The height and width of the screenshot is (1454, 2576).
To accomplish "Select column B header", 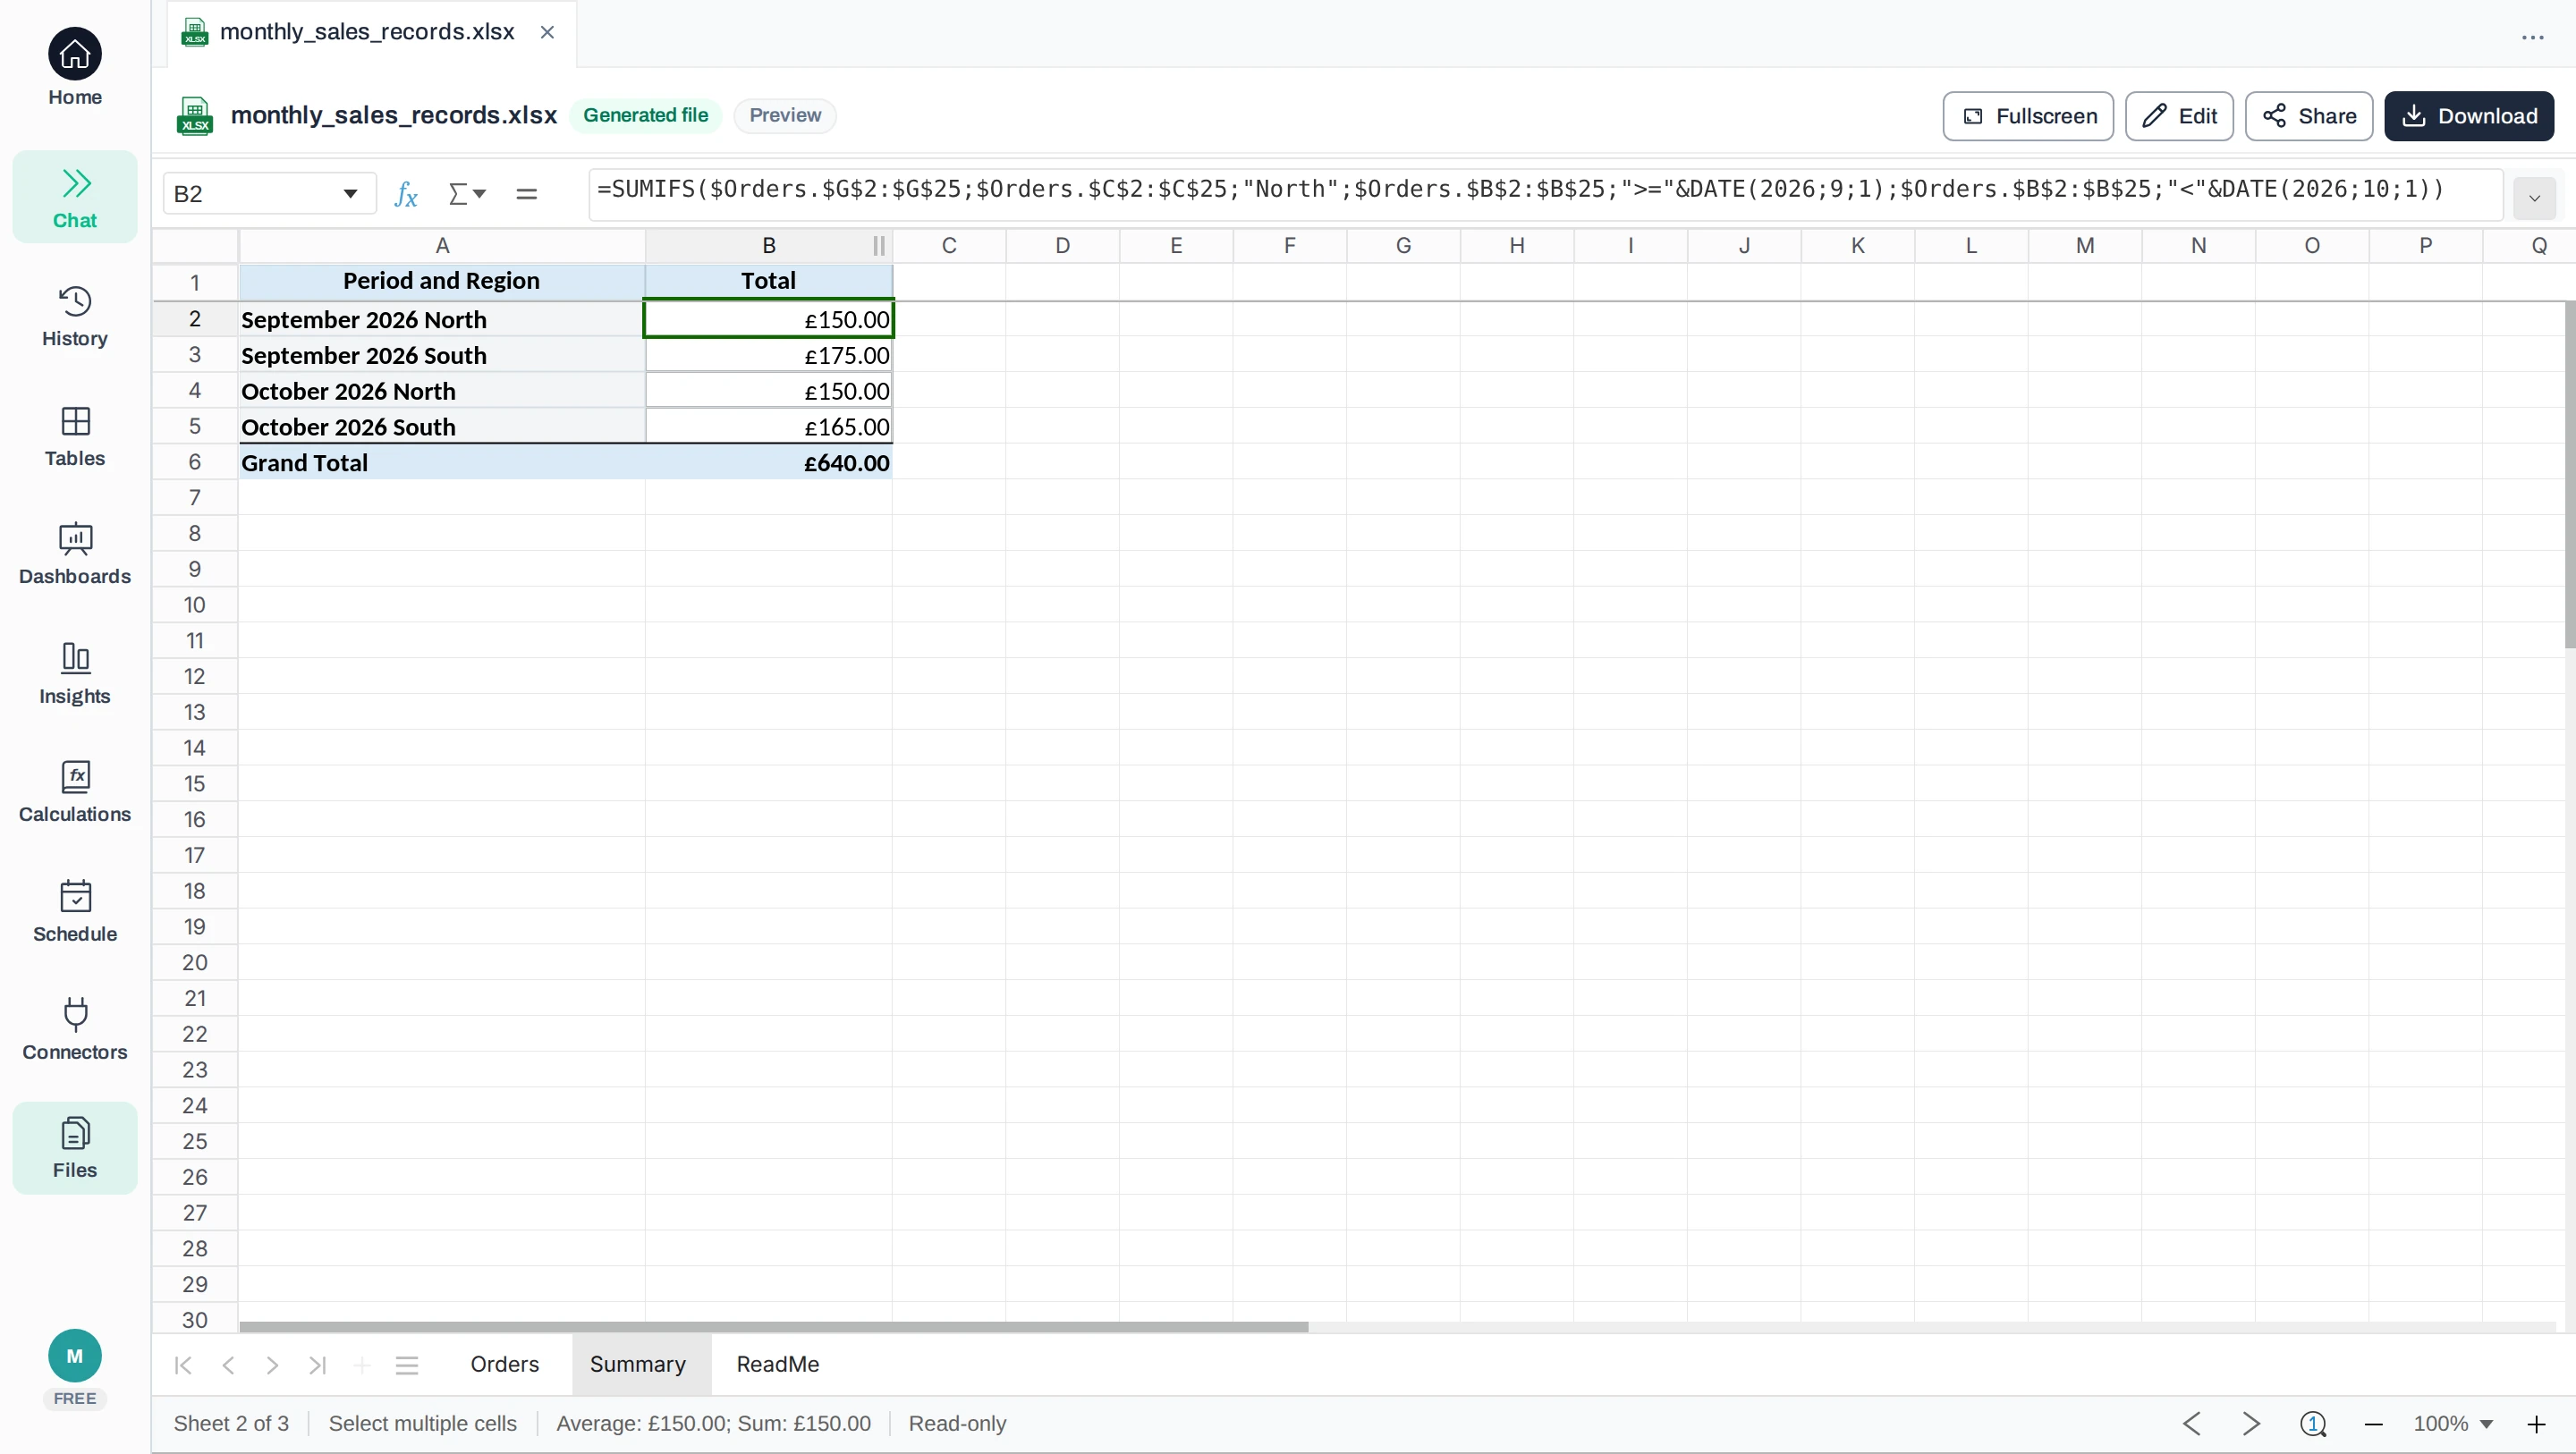I will [x=769, y=246].
